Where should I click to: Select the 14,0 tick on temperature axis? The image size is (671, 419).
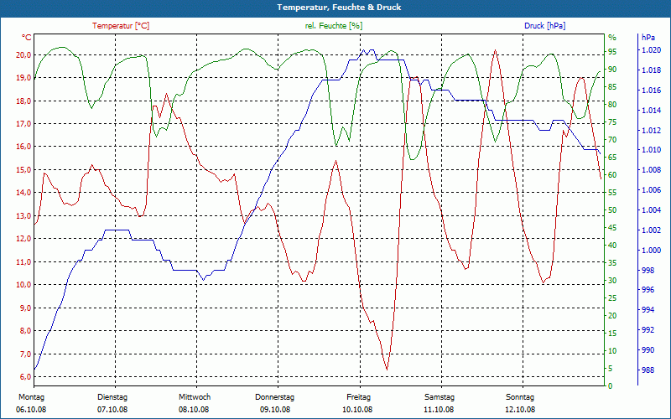point(23,193)
